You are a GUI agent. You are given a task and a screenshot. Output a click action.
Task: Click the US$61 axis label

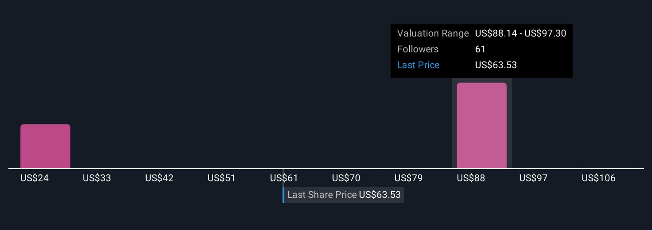pos(284,178)
